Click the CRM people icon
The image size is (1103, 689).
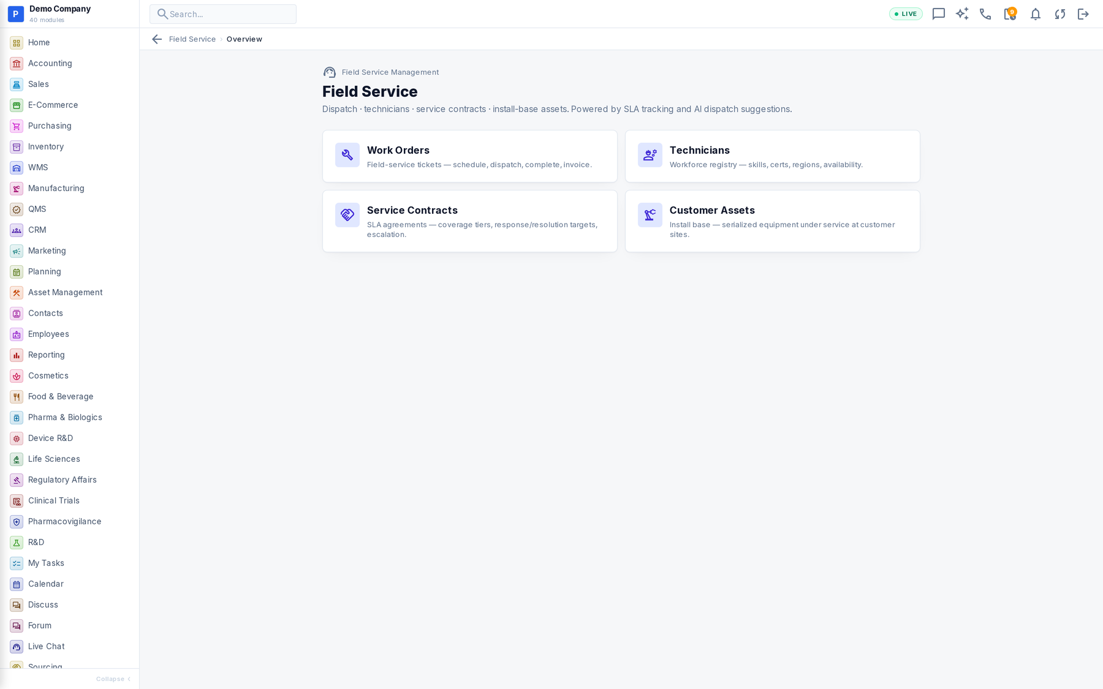coord(17,230)
